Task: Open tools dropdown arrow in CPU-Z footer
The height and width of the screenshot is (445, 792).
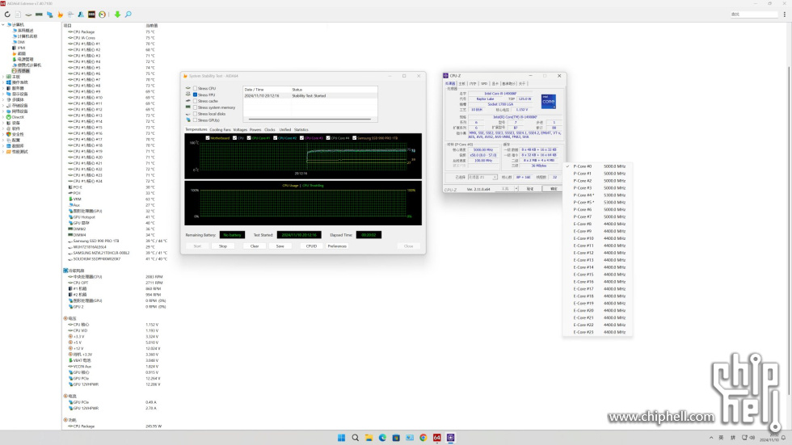Action: point(516,189)
